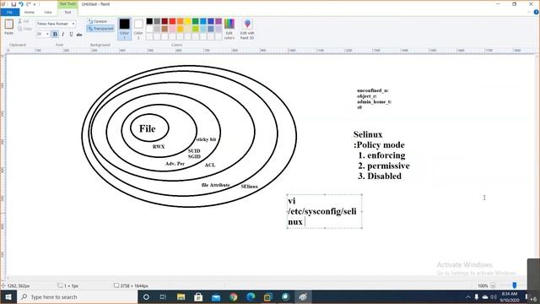This screenshot has height=304, width=540.
Task: Click the Save icon in quick access toolbar
Action: (13, 4)
